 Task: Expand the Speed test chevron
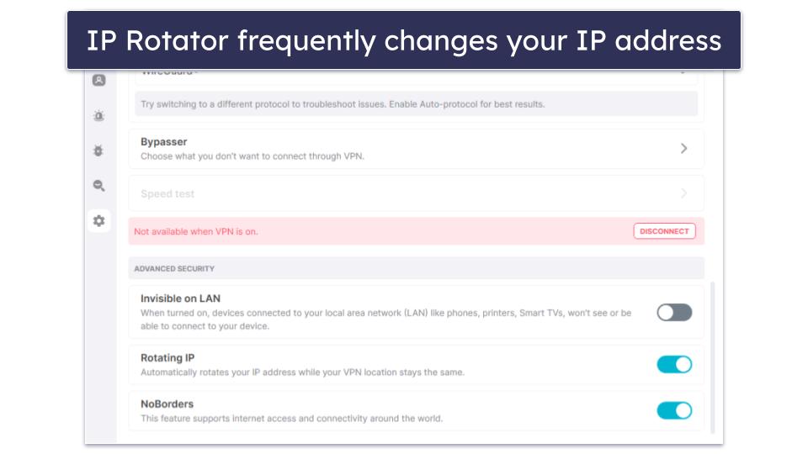tap(683, 193)
